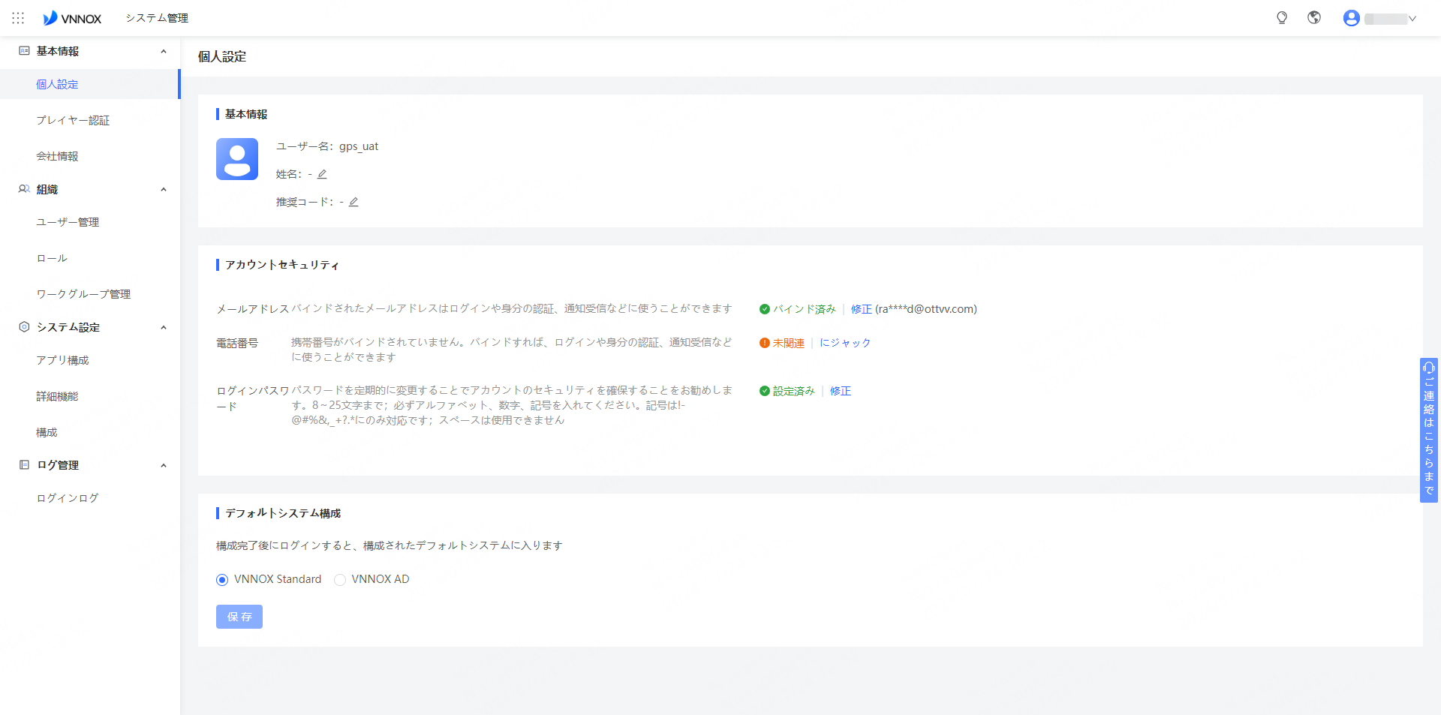This screenshot has width=1441, height=715.
Task: Open the user account dropdown arrow
Action: [x=1412, y=19]
